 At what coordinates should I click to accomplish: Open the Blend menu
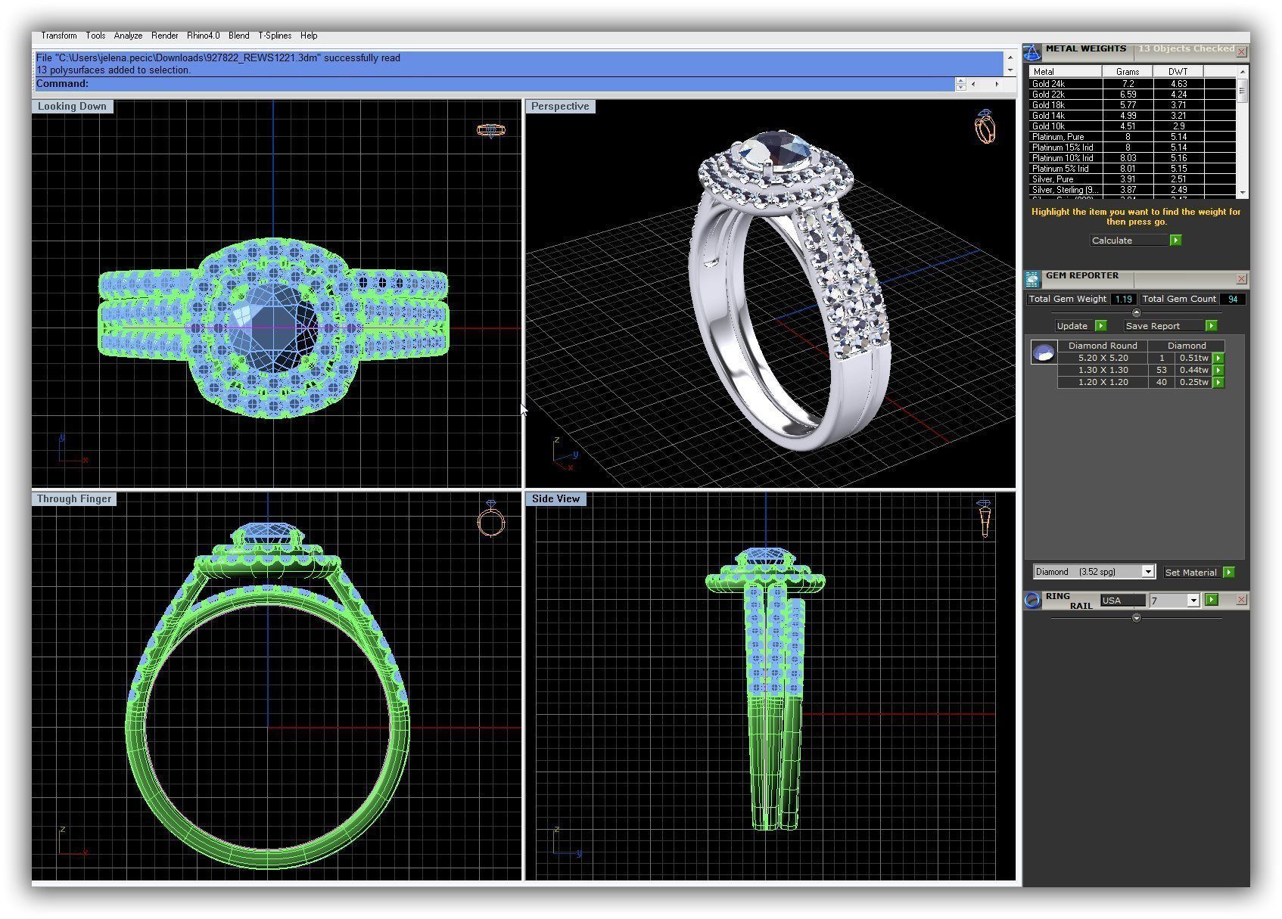238,36
